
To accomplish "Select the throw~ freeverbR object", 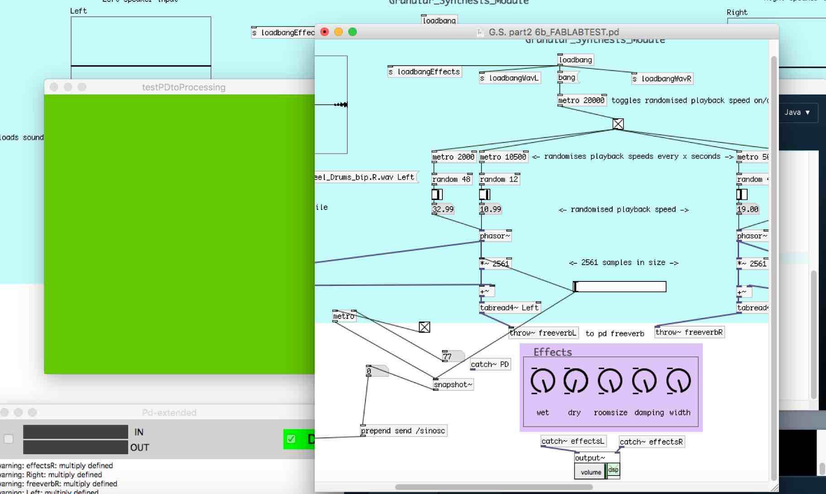I will 690,332.
